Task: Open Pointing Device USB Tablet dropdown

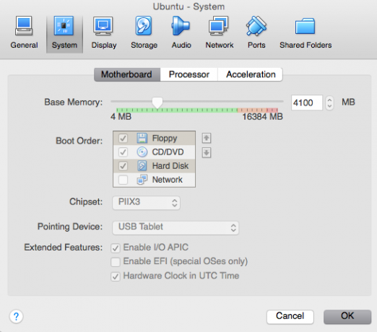Action: (175, 227)
